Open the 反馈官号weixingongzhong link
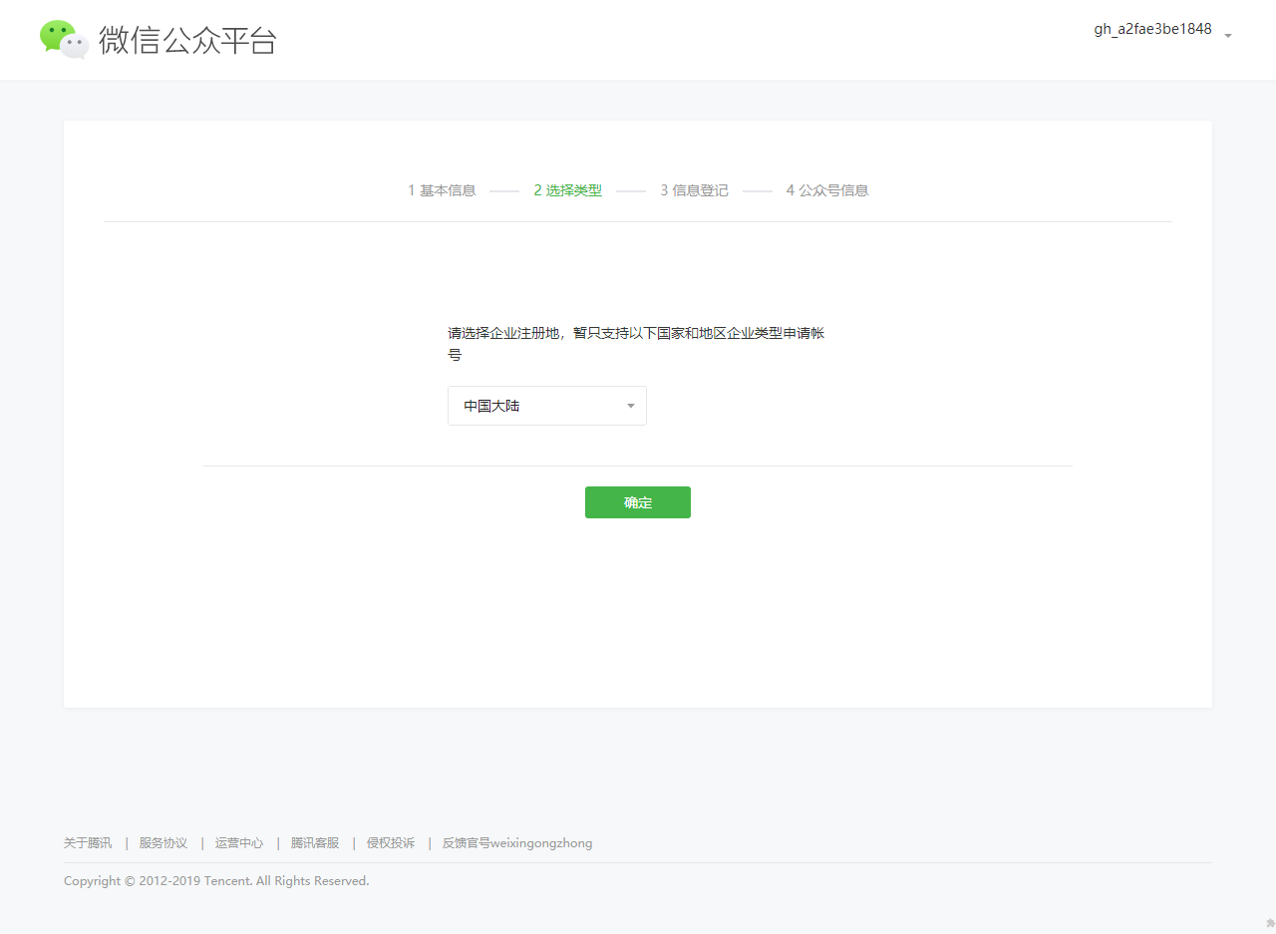 click(517, 843)
